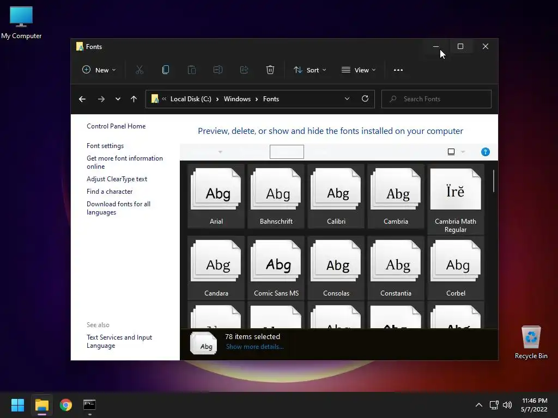The image size is (558, 418).
Task: Click the Copy icon in toolbar
Action: coord(166,70)
